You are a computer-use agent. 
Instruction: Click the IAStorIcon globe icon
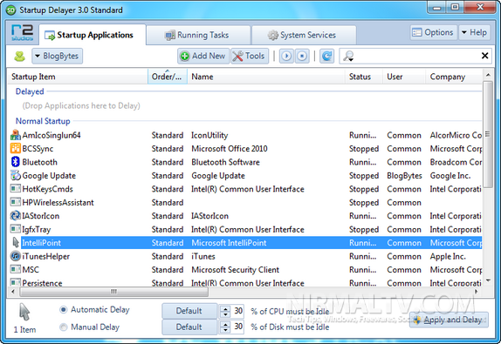16,216
